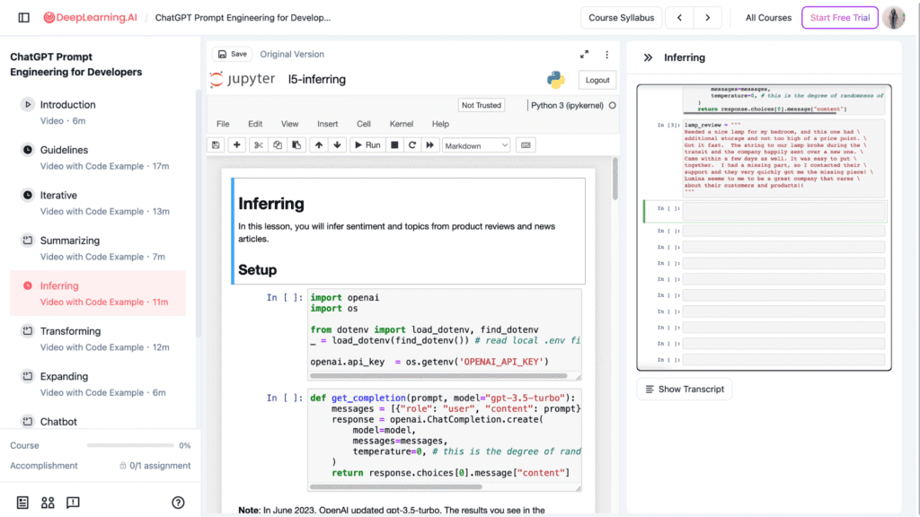Copy selected cells icon

point(278,145)
